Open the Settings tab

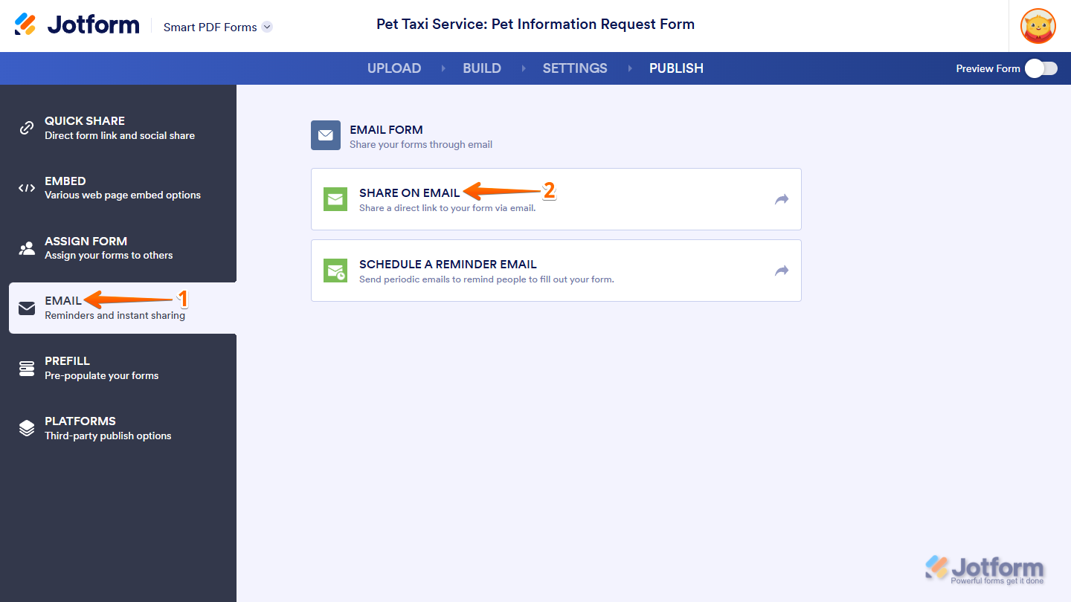click(575, 68)
